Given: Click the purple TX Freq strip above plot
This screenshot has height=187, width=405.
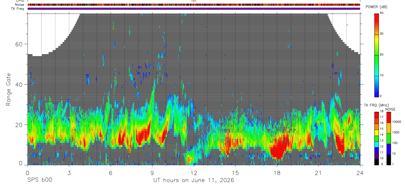Looking at the screenshot, I should tap(194, 9).
